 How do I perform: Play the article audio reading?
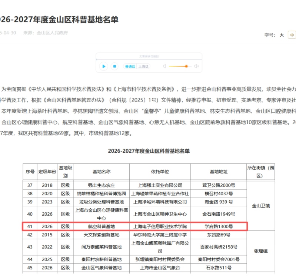104,66
